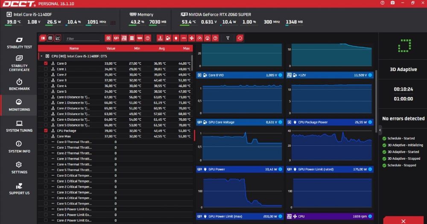Screen dimensions: 427x224
Task: Toggle GPU sensors filter icon
Action: [x=116, y=38]
